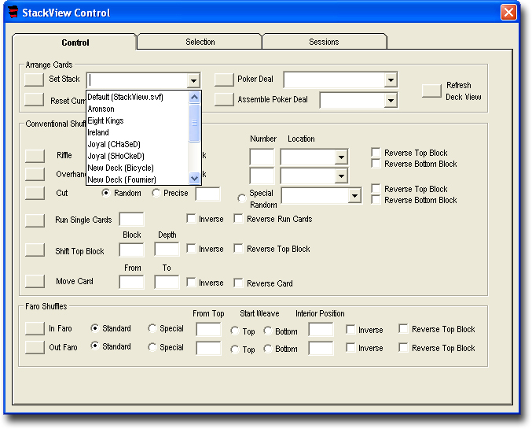Viewport: 532px width, 429px height.
Task: Select Eight Kings in the dropdown list
Action: (x=138, y=120)
